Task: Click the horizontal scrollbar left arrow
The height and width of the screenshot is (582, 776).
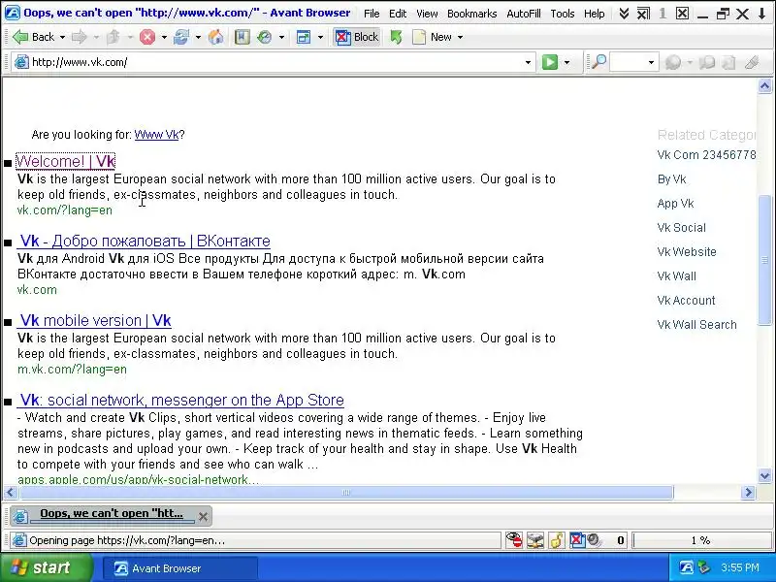Action: click(11, 492)
